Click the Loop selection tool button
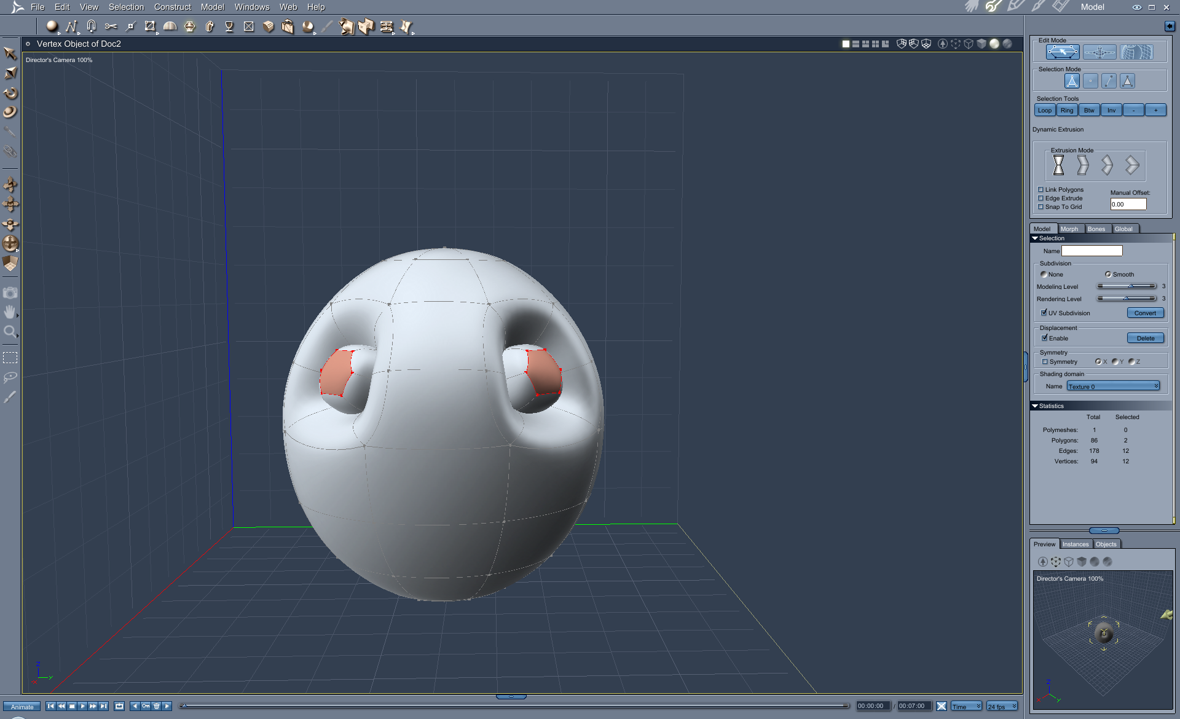This screenshot has height=719, width=1180. pos(1044,110)
